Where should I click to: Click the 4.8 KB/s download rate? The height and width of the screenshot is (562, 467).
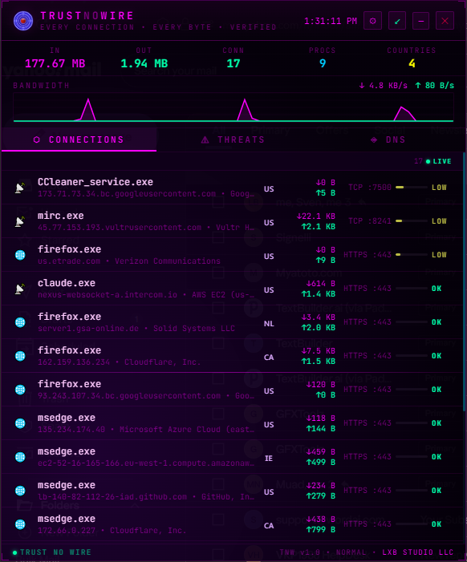(x=383, y=86)
